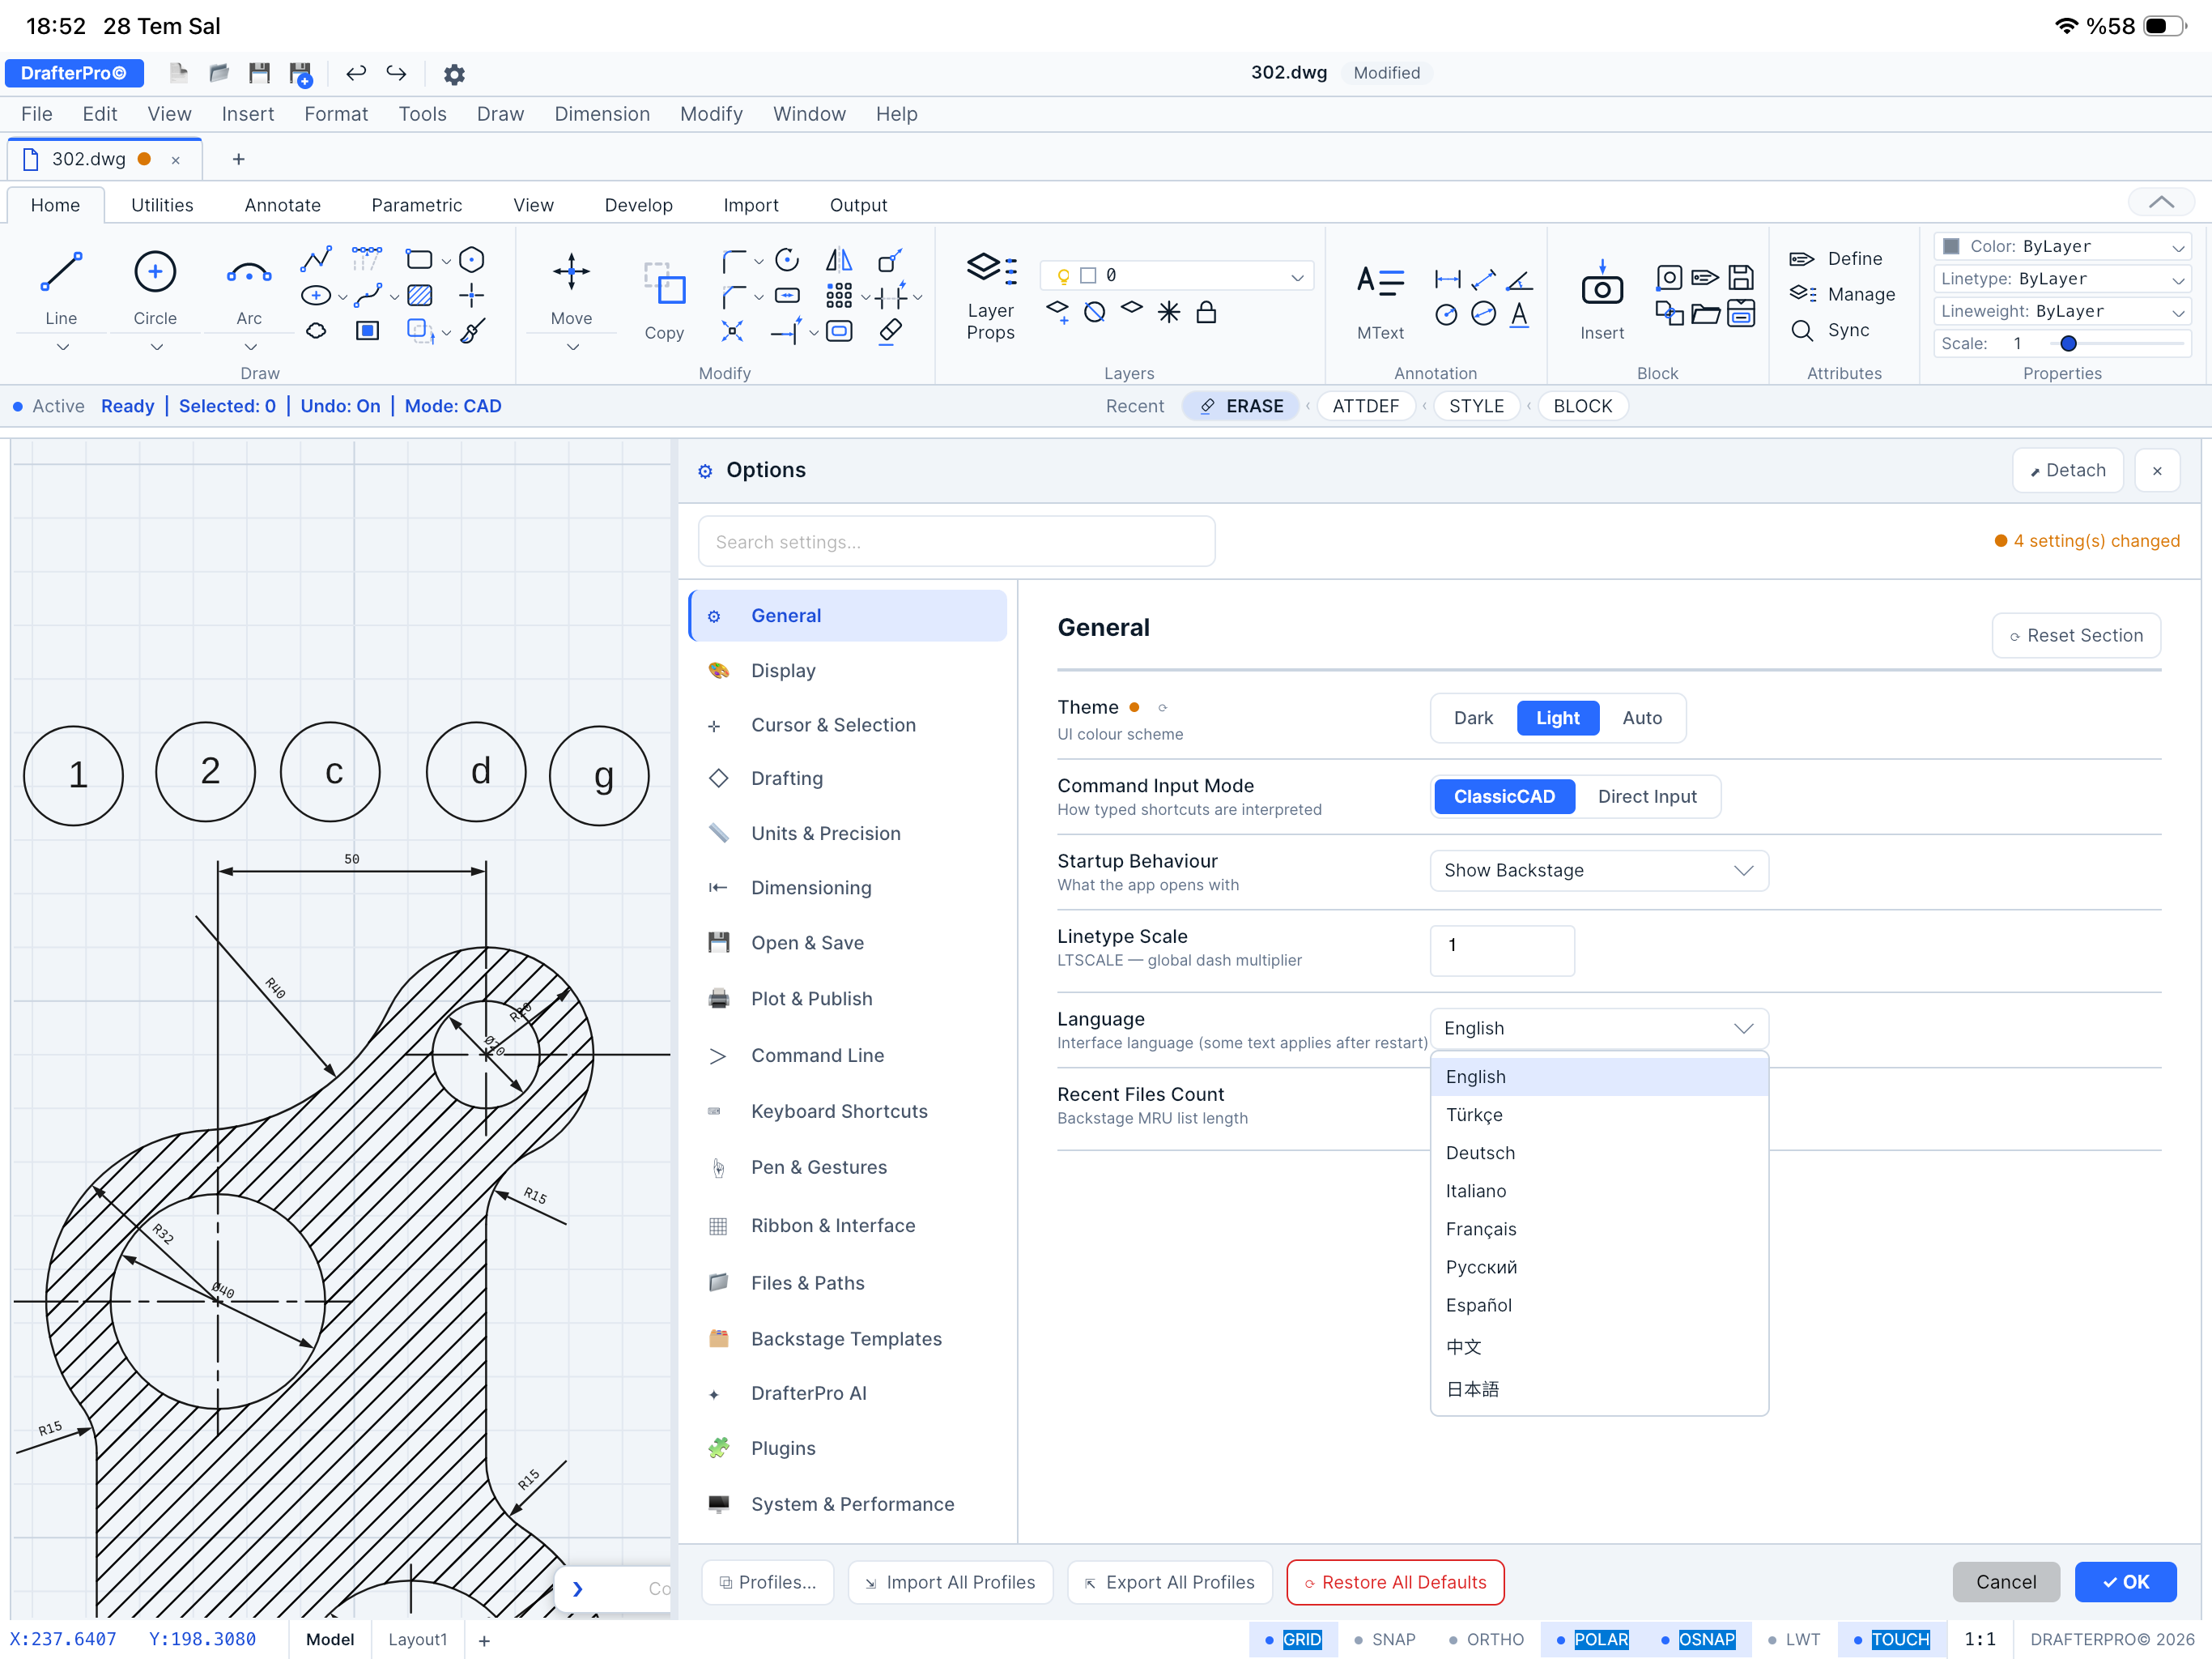Click the Insert block tool

click(1602, 301)
